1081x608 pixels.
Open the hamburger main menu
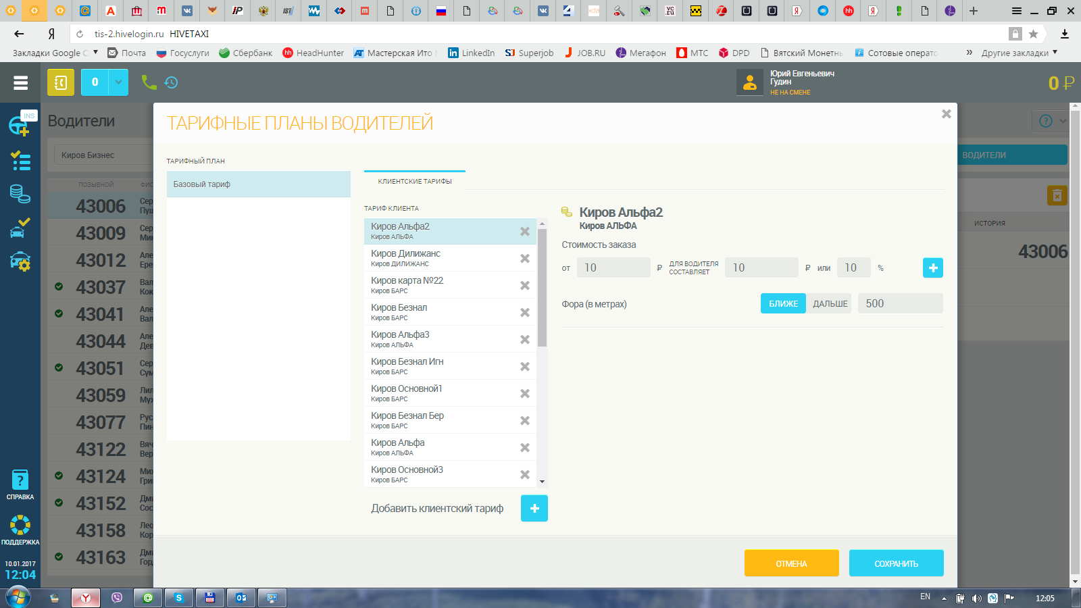pos(20,82)
